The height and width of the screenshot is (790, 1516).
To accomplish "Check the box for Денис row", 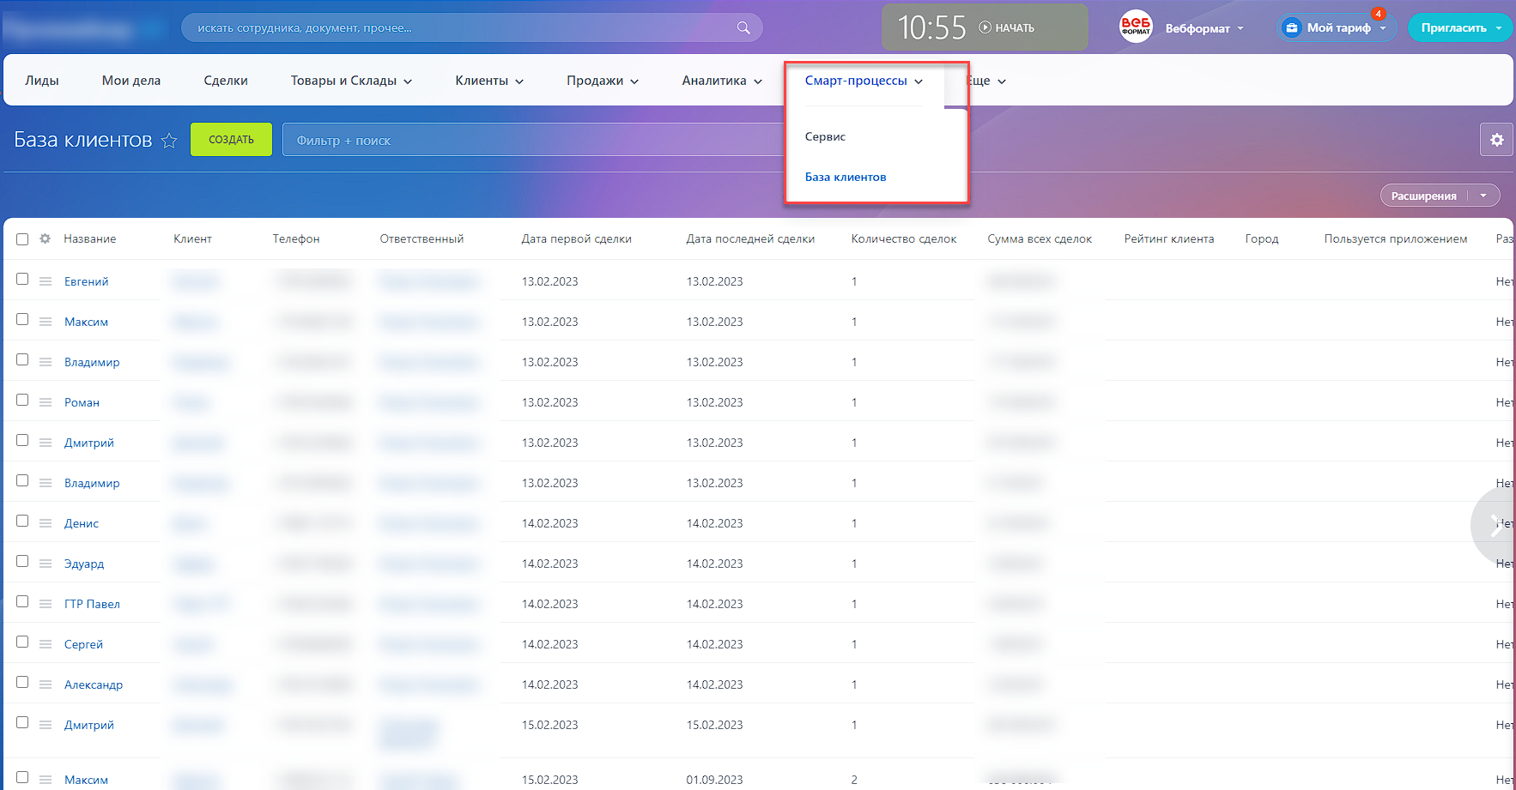I will coord(22,521).
